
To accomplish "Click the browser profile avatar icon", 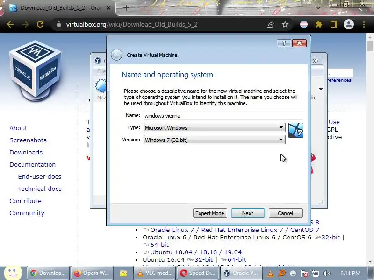I will (x=348, y=24).
